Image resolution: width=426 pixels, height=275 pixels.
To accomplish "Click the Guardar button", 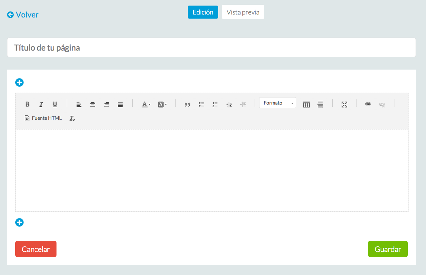I will (388, 249).
